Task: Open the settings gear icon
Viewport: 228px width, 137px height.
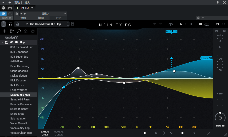Action: [x=198, y=18]
